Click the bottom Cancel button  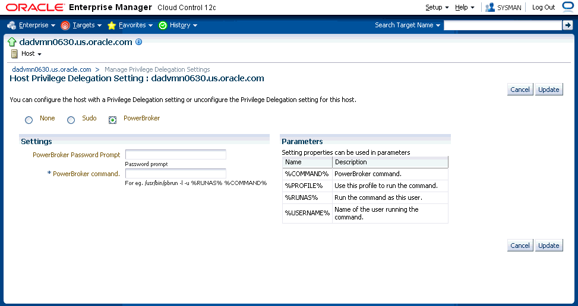coord(520,246)
